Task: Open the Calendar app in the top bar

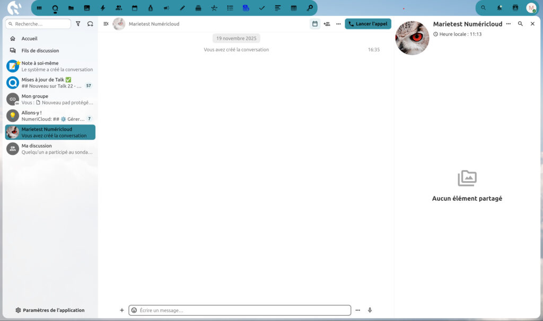Action: (135, 8)
